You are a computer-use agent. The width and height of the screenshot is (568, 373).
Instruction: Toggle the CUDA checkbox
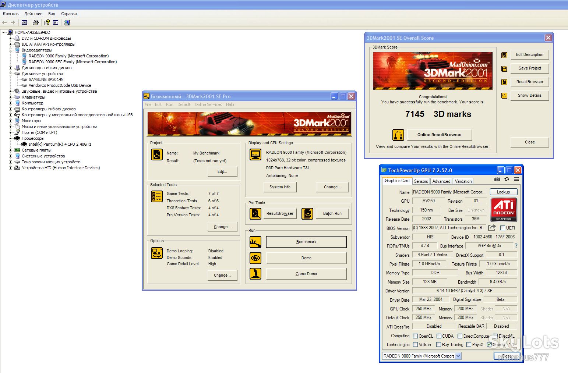pyautogui.click(x=439, y=336)
